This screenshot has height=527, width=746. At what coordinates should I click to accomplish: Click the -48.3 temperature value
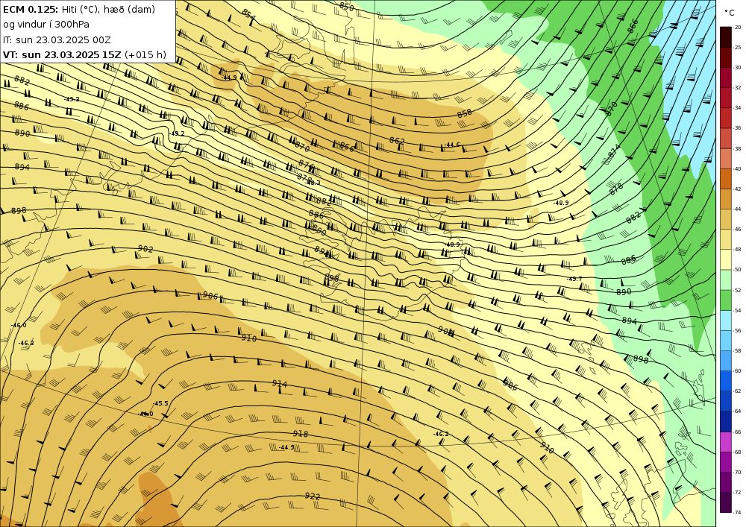click(313, 183)
